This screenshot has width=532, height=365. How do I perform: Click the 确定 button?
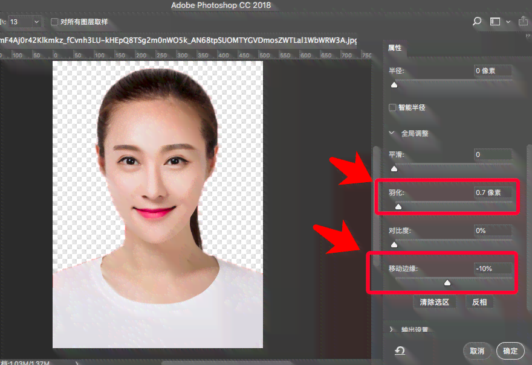pyautogui.click(x=510, y=351)
